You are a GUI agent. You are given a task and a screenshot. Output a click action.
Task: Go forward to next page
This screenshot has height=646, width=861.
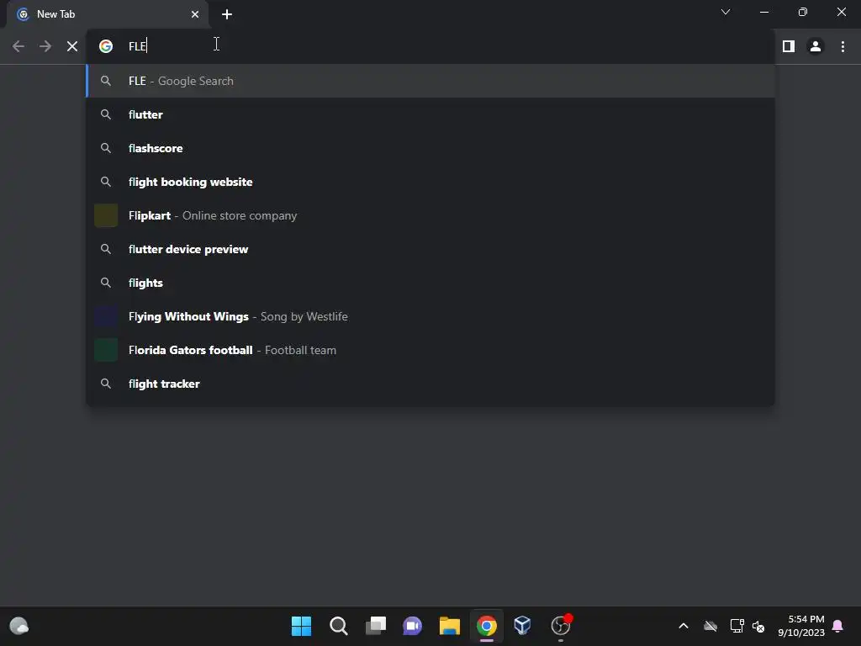coord(45,47)
